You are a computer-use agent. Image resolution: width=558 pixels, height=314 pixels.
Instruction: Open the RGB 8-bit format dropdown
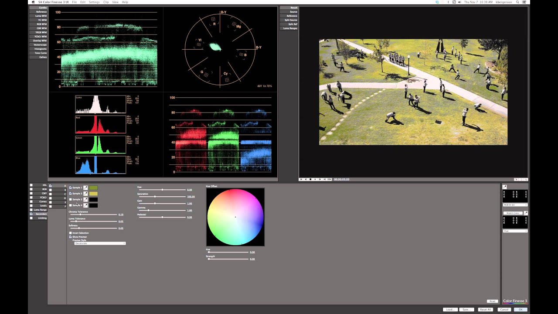[x=515, y=205]
